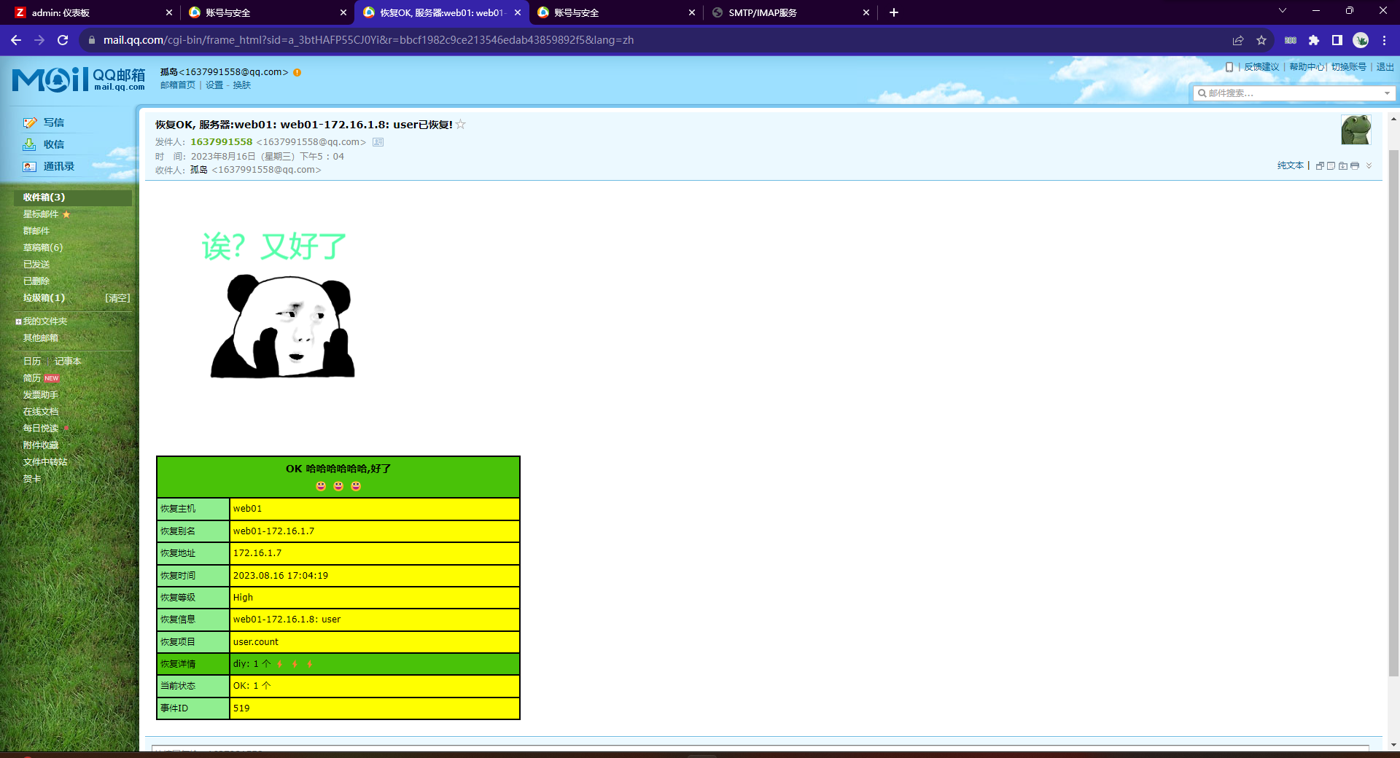Click 切换账号 link
This screenshot has height=758, width=1400.
tap(1349, 67)
